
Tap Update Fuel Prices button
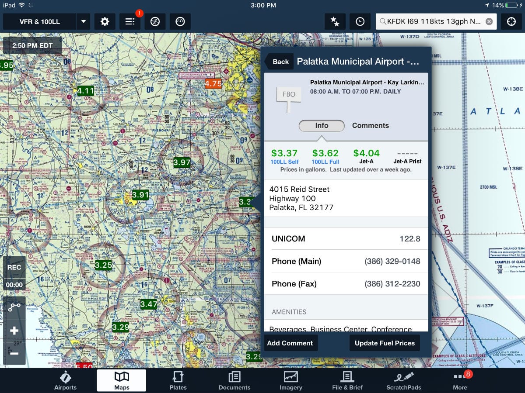click(385, 343)
